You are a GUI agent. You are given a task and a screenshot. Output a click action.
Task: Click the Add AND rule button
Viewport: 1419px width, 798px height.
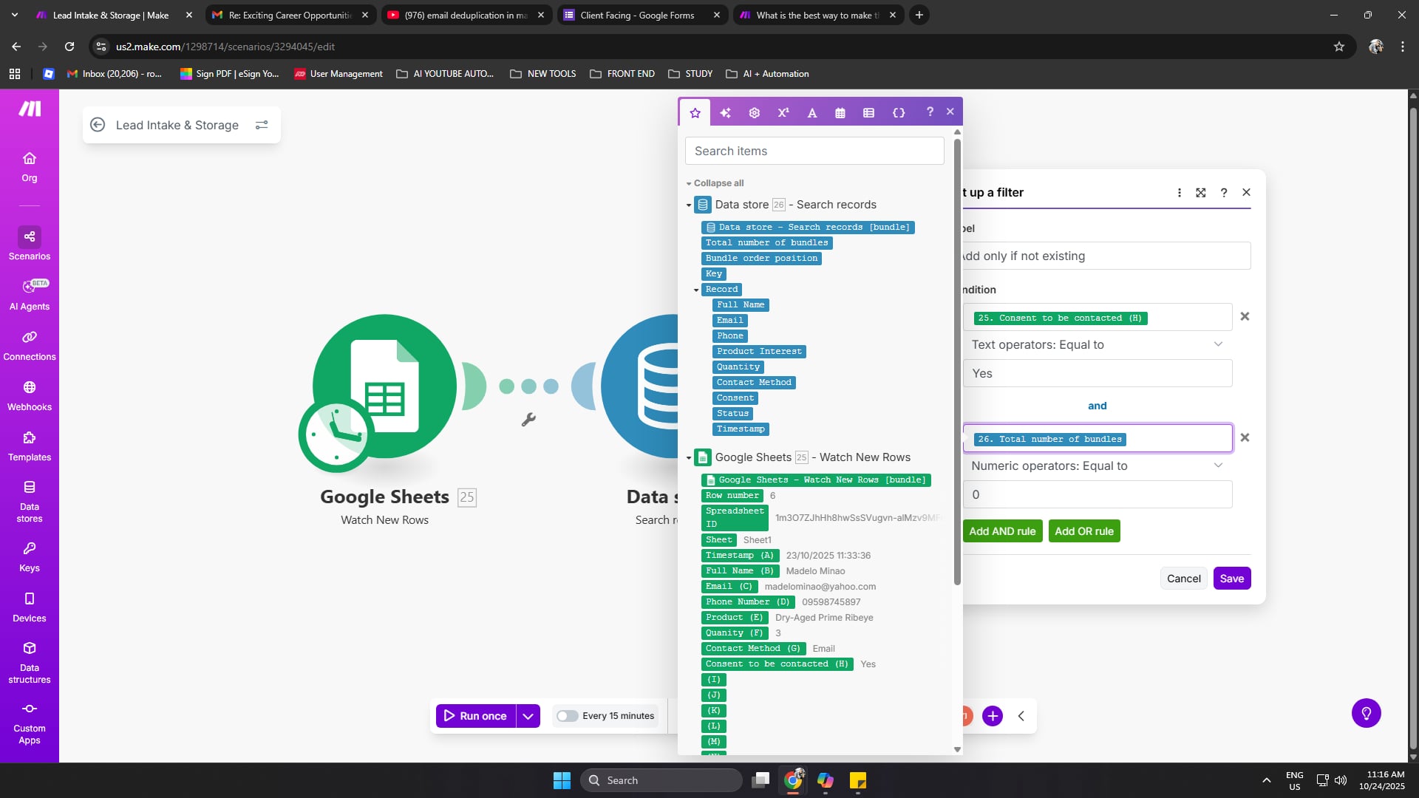pos(1002,531)
